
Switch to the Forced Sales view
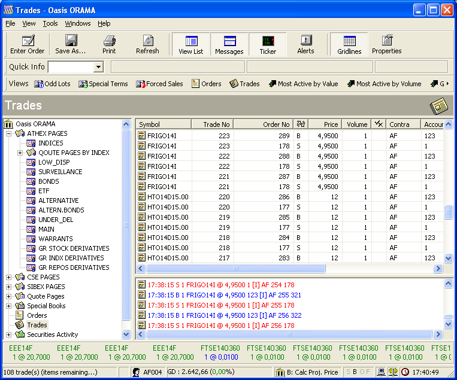[159, 84]
